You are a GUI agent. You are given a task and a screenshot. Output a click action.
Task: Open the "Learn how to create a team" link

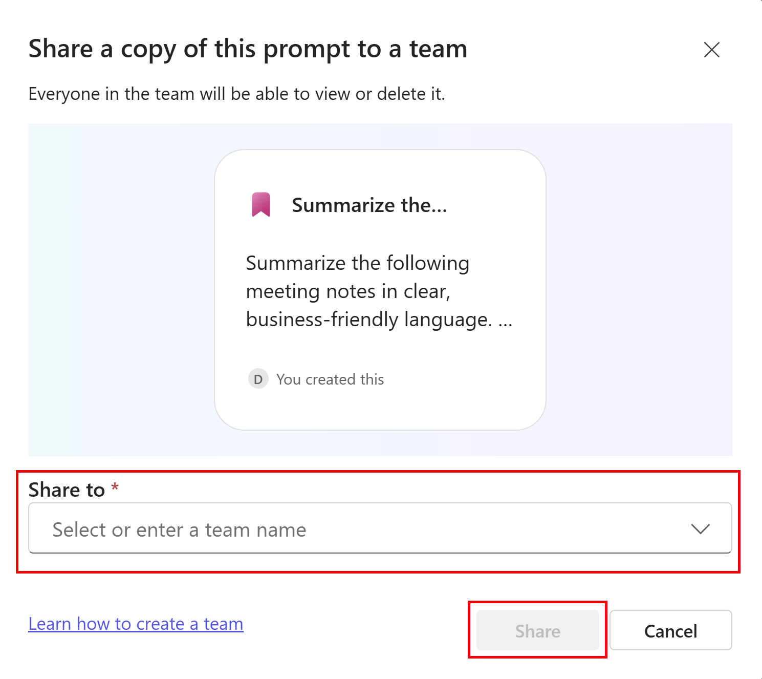[x=136, y=624]
